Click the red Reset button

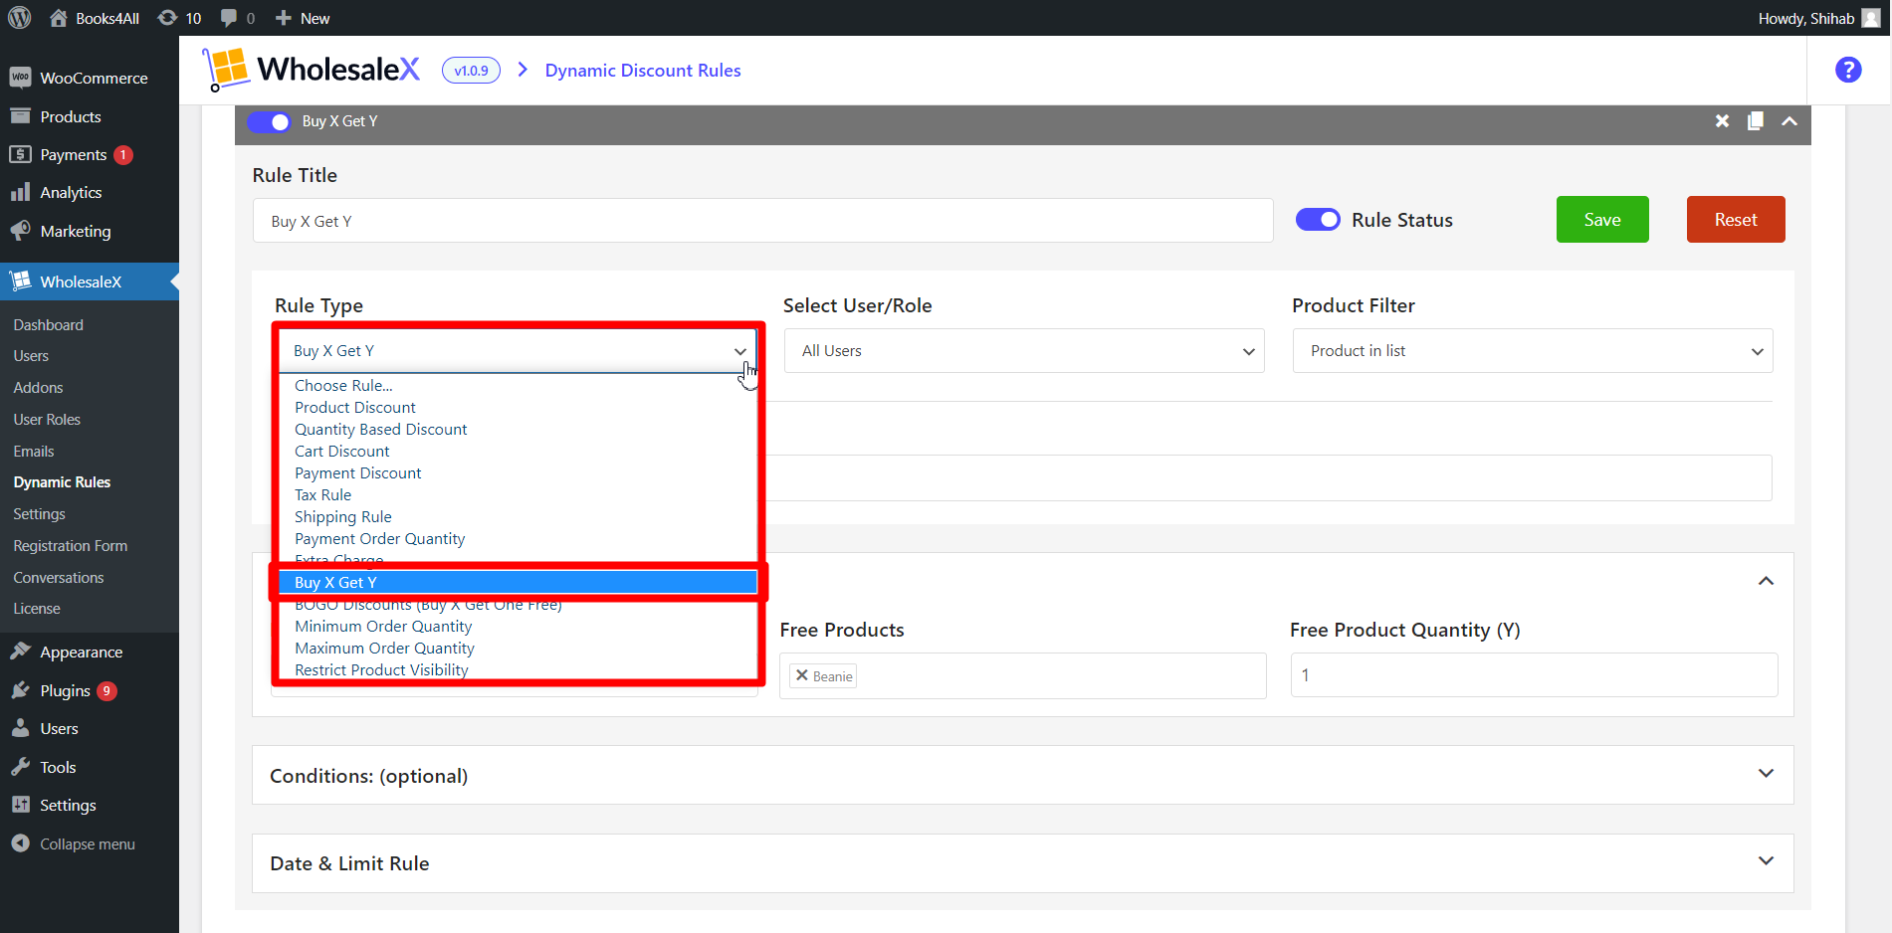(x=1736, y=219)
